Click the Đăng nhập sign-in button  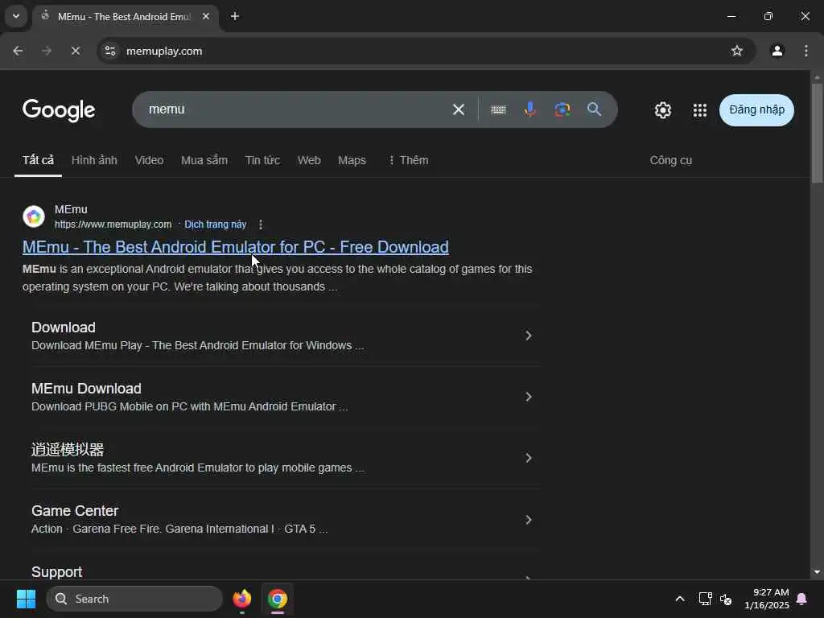click(756, 109)
